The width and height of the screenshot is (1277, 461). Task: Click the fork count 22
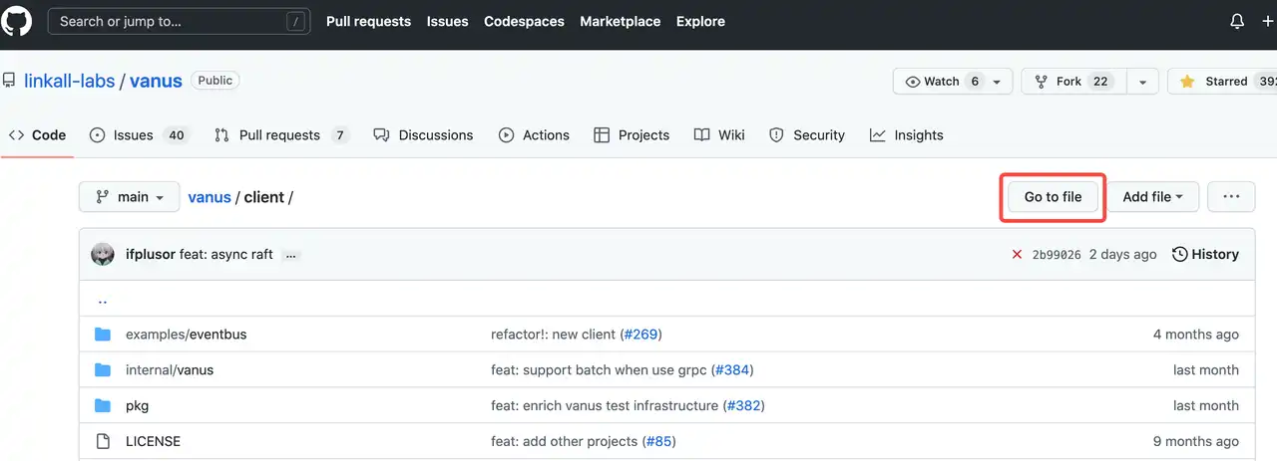click(1100, 82)
